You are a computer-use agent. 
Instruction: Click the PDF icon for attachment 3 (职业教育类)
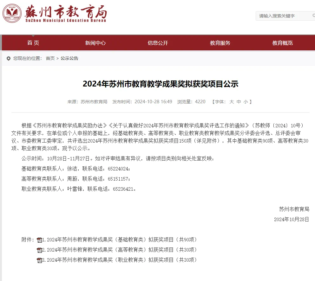tap(39, 260)
